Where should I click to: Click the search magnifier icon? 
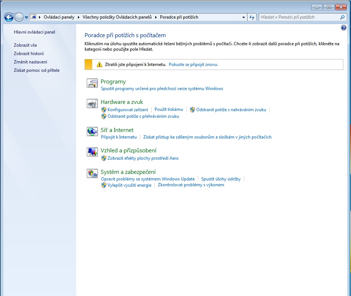(342, 17)
